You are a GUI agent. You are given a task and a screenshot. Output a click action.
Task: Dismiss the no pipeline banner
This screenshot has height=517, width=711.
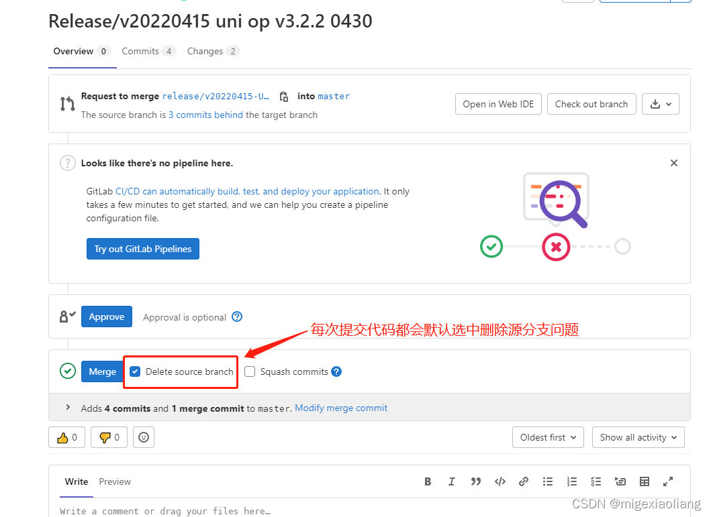[674, 163]
